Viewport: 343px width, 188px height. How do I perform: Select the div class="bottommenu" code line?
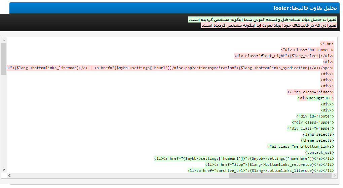click(307, 50)
